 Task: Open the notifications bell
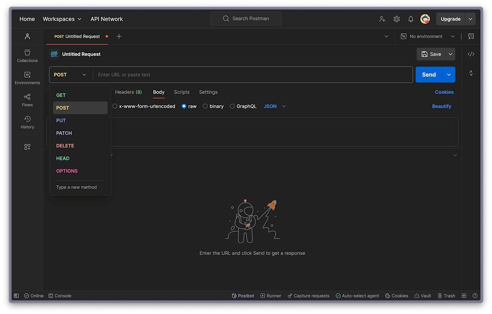[411, 19]
